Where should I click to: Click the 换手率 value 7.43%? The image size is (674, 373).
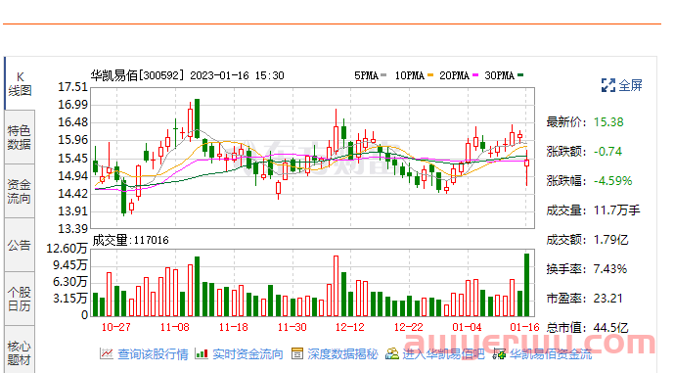[610, 269]
